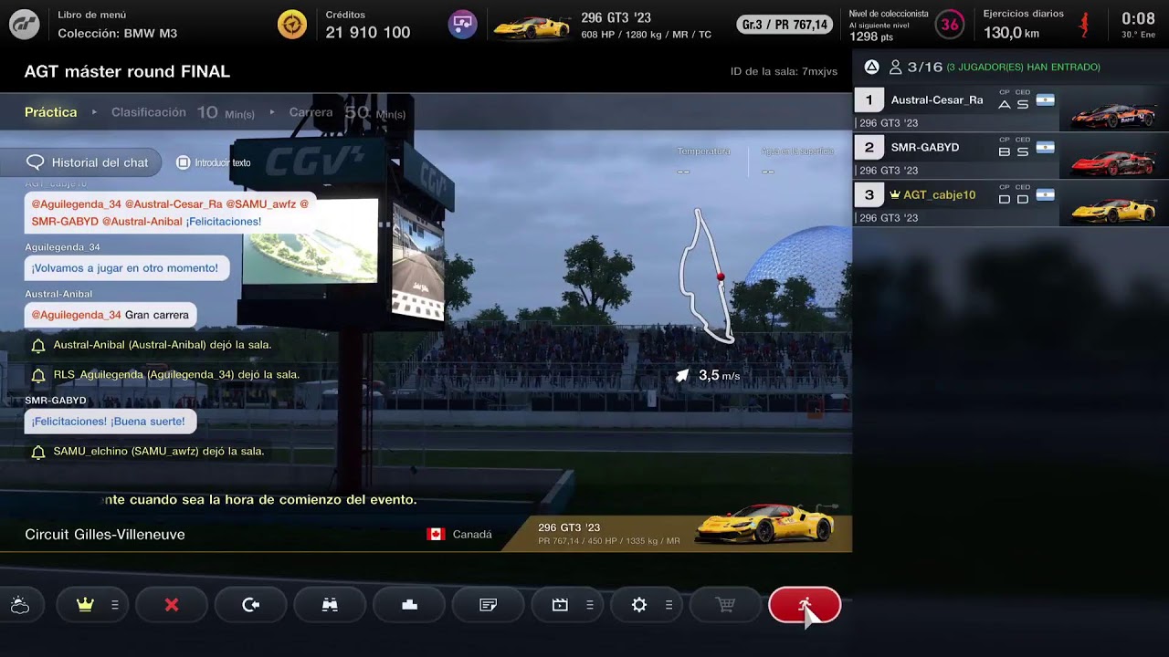This screenshot has height=657, width=1169.
Task: Select player row Austral-Cesar_Ra
Action: click(1011, 109)
